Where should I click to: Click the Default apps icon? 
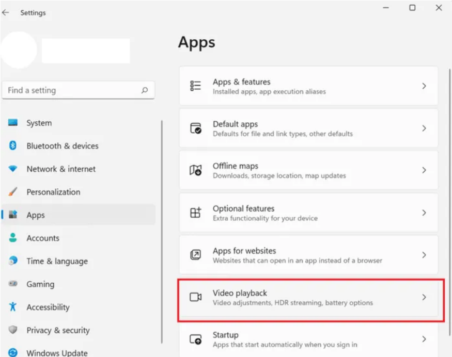pos(195,128)
